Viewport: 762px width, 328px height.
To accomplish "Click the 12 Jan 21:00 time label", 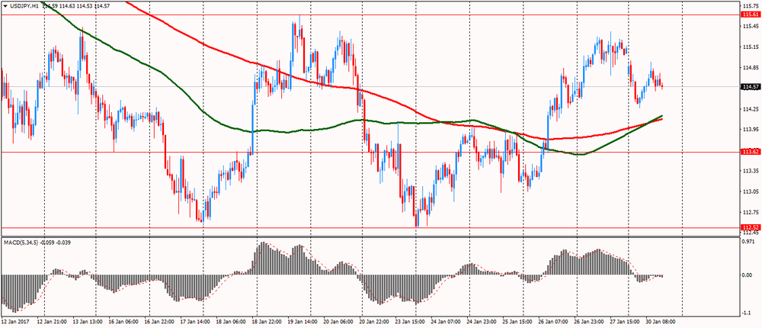I will click(x=53, y=322).
